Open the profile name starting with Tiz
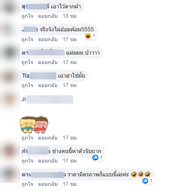This screenshot has width=190, height=191. (39, 75)
